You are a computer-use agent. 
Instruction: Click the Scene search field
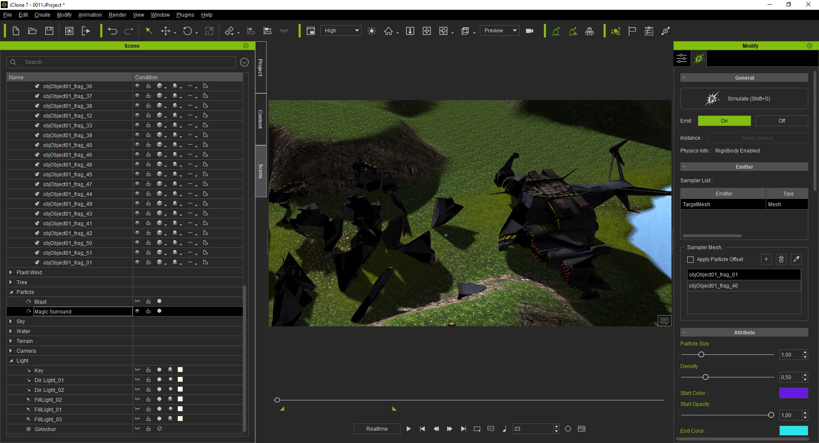click(121, 62)
